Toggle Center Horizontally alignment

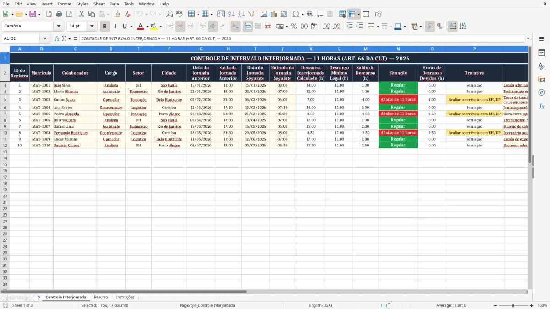coord(180,27)
